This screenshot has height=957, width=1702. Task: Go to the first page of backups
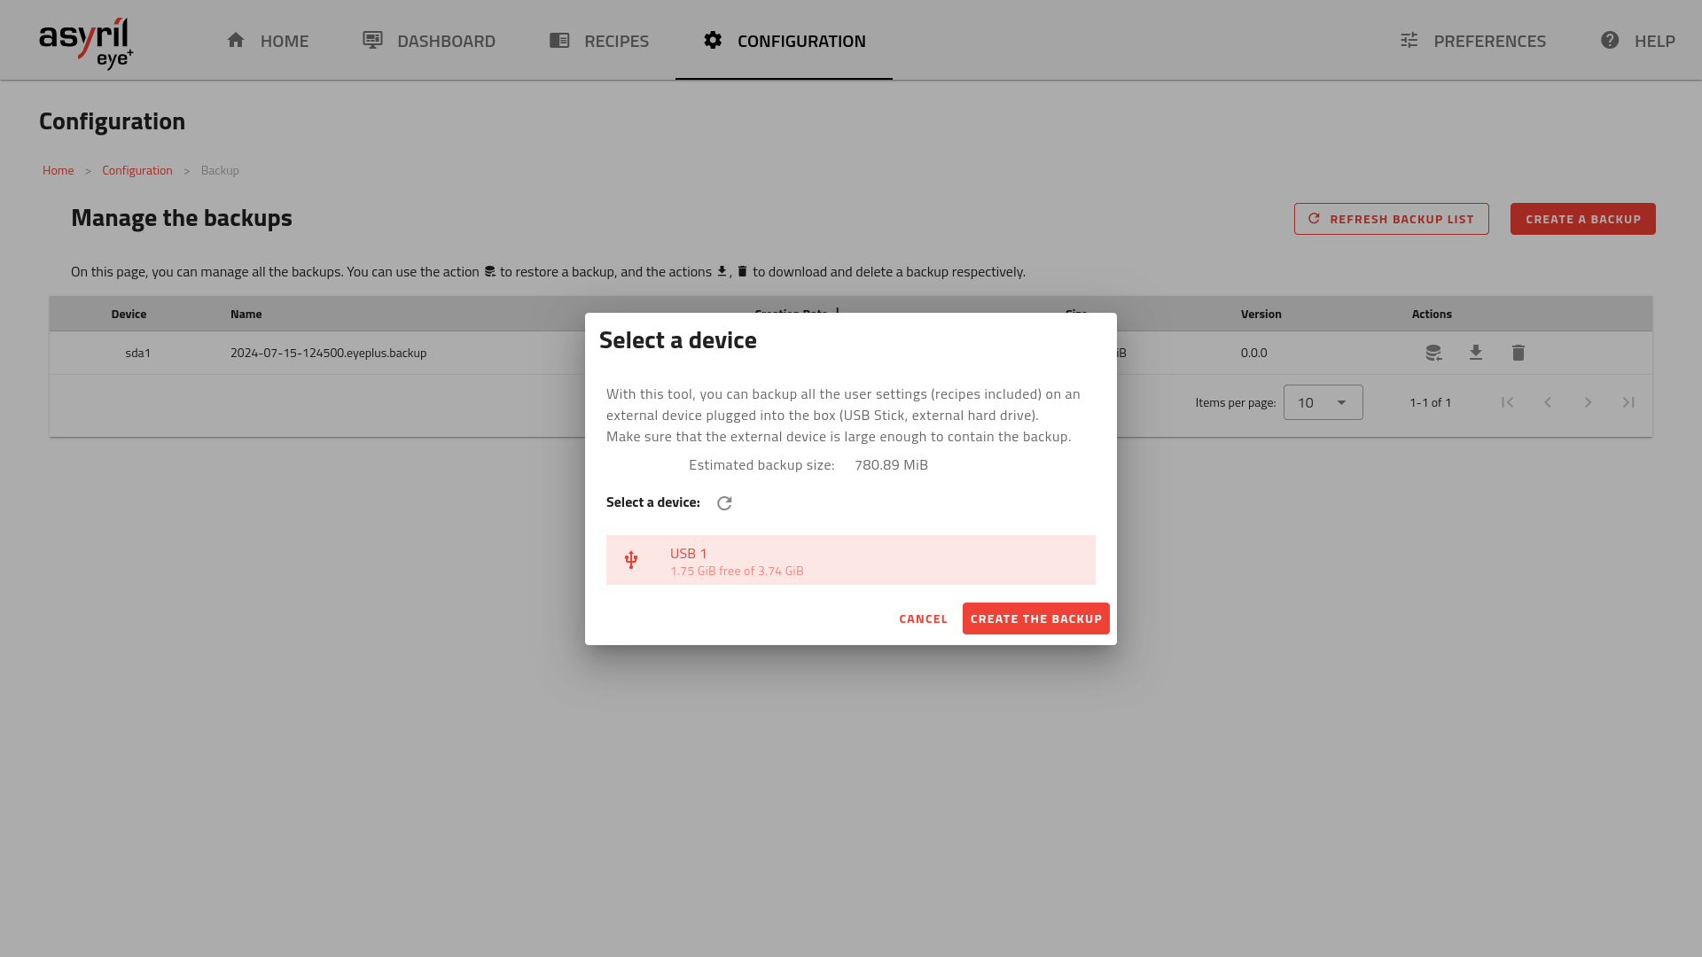(x=1507, y=402)
